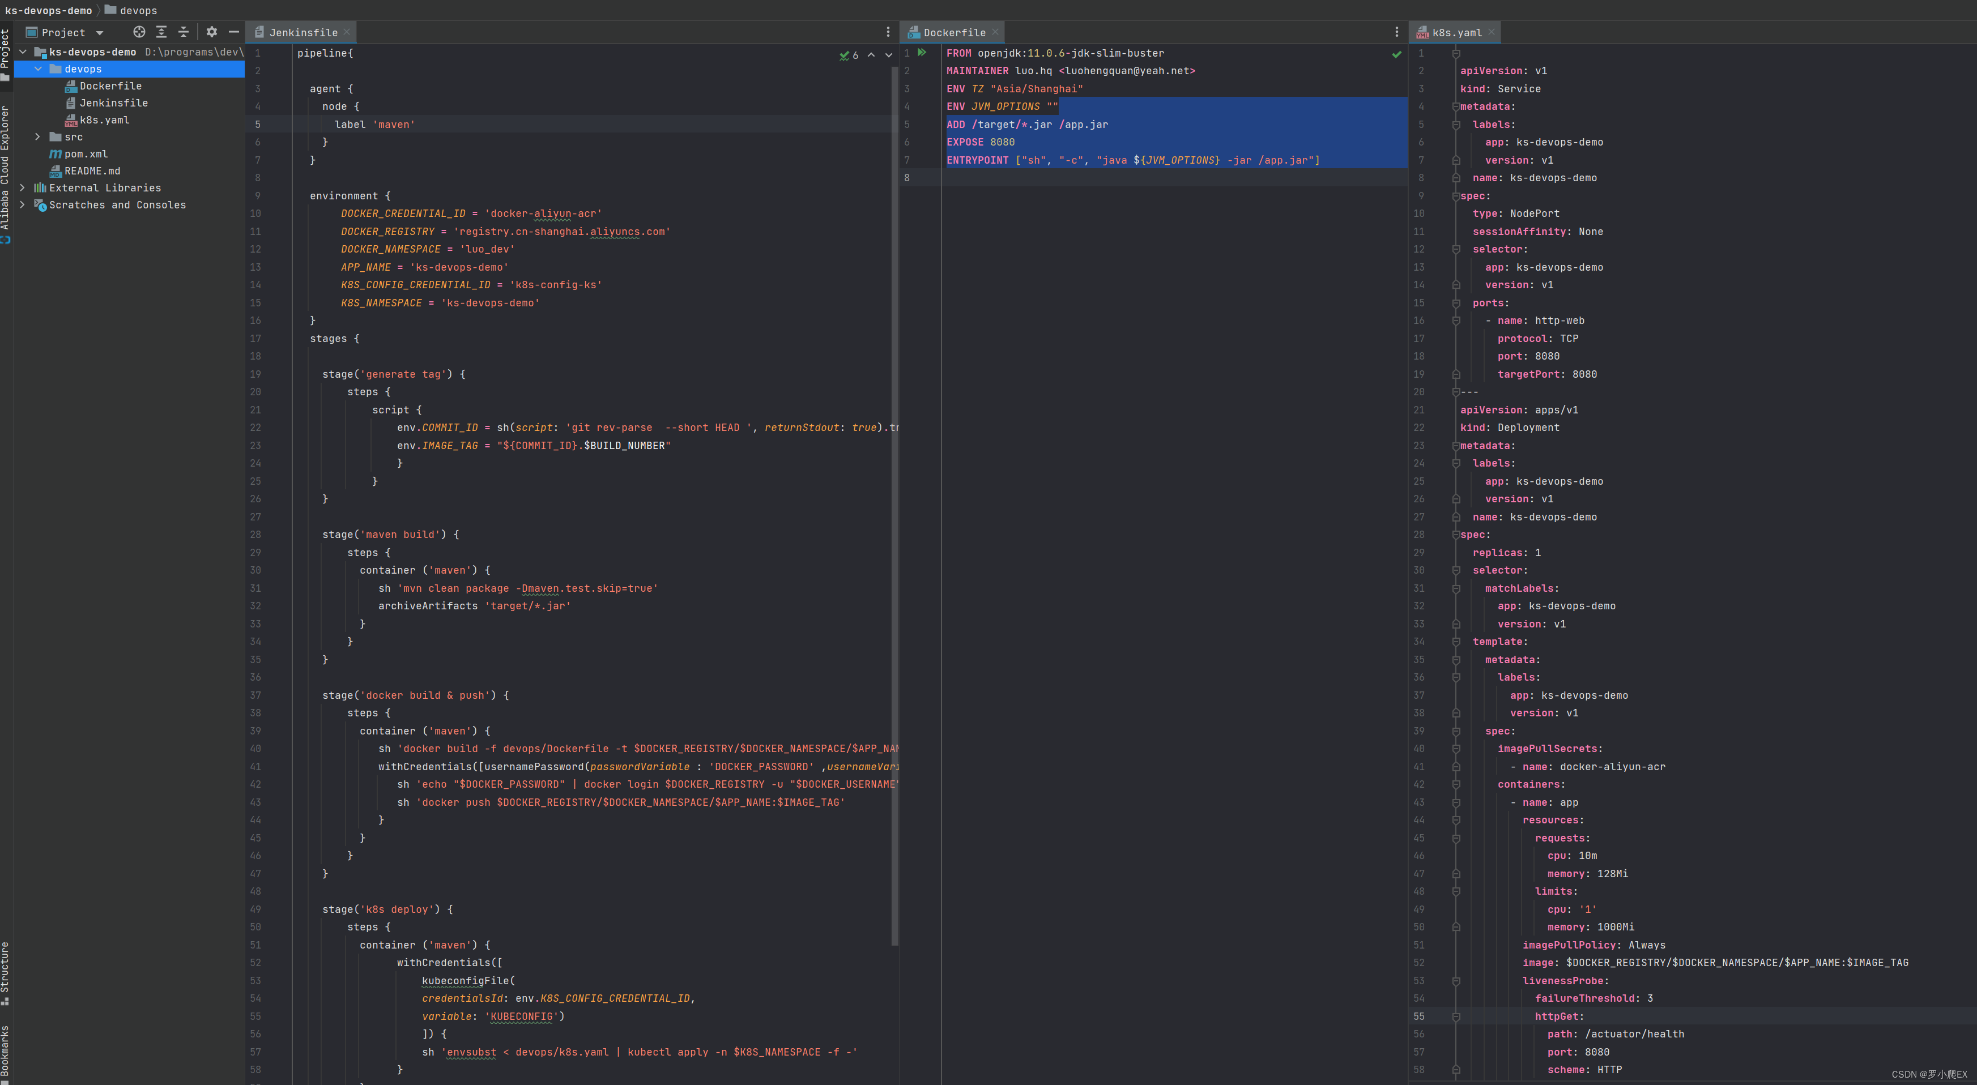Expand the src folder in the project tree
Image resolution: width=1977 pixels, height=1085 pixels.
pyautogui.click(x=37, y=136)
